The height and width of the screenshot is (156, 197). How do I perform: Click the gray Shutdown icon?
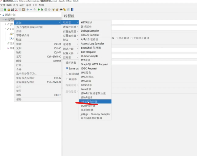[49, 10]
